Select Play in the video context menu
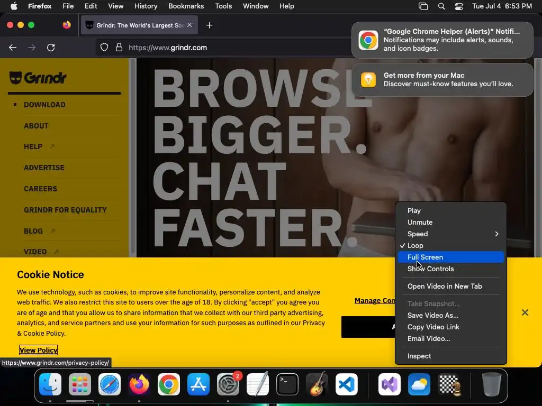The width and height of the screenshot is (542, 406). click(x=451, y=210)
